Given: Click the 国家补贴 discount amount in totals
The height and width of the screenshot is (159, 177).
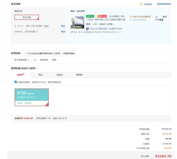Looking at the screenshot, I should [x=167, y=134].
